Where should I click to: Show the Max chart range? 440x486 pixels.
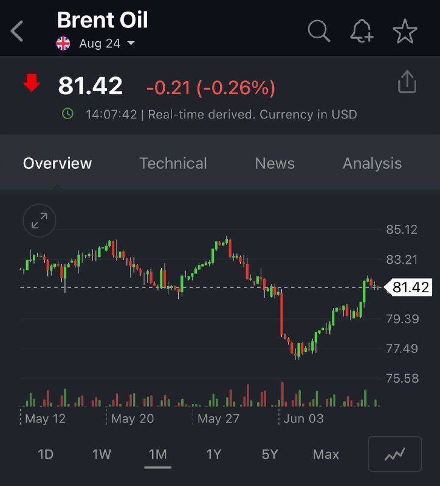[x=326, y=454]
